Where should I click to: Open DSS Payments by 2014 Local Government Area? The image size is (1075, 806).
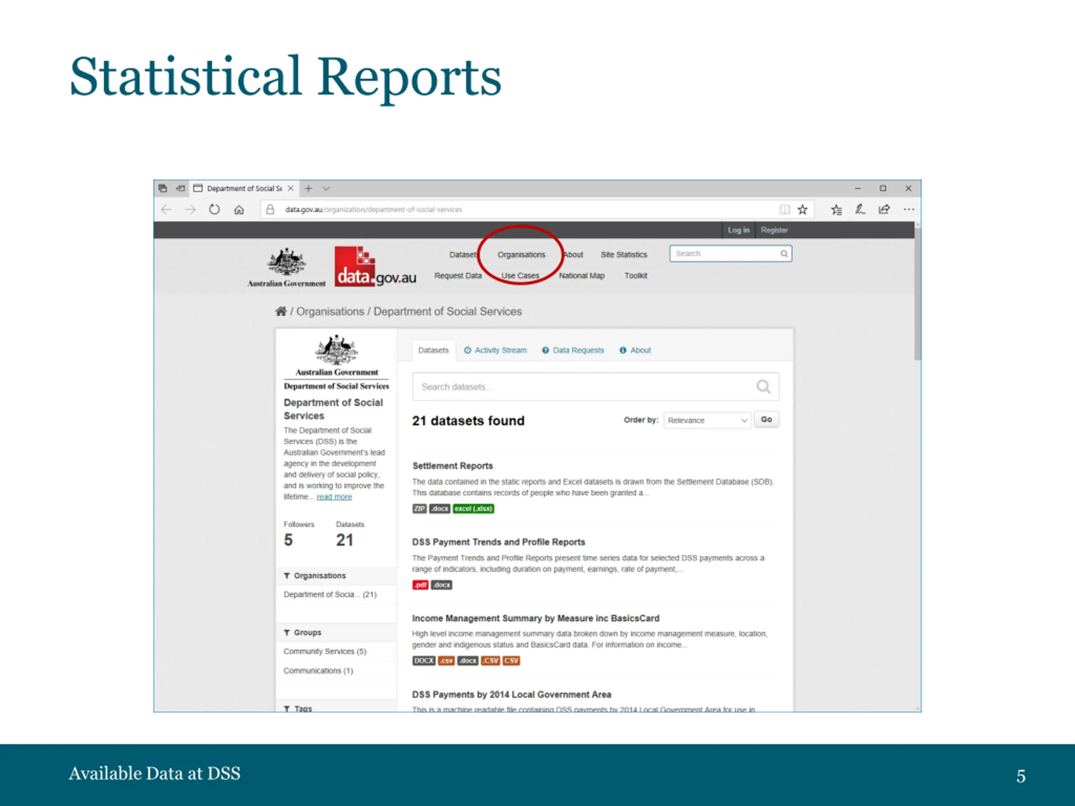coord(512,695)
